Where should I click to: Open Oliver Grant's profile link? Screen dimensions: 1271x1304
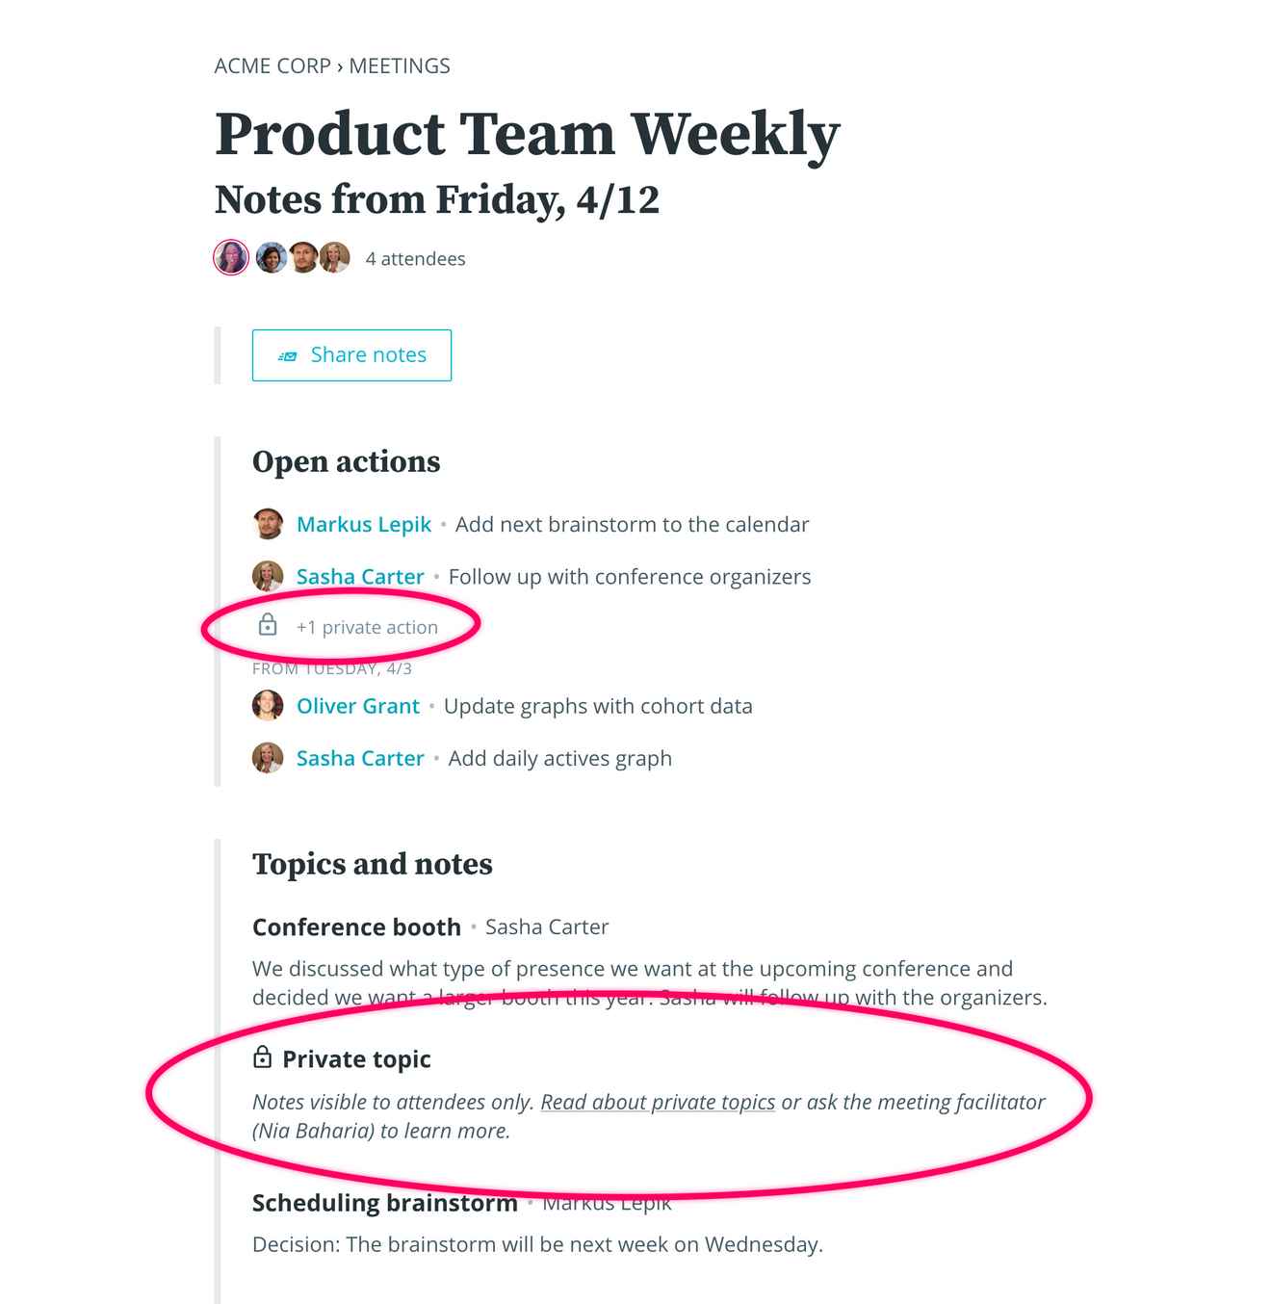pyautogui.click(x=358, y=706)
